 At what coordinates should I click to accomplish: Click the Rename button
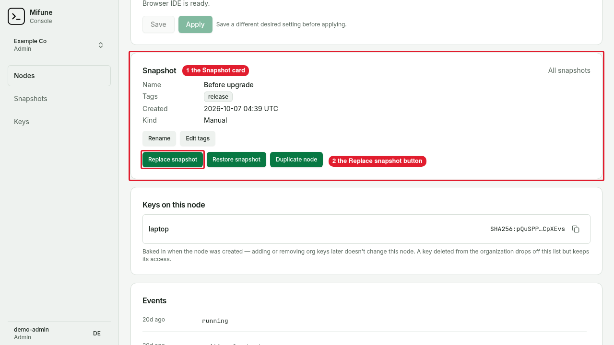[159, 138]
